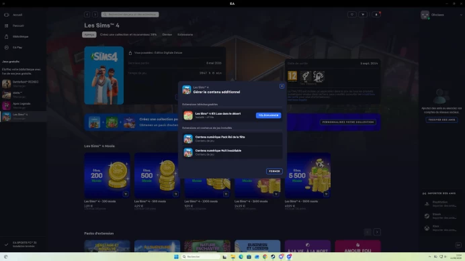Click the Nuit inoubliable content row
The width and height of the screenshot is (465, 261).
point(232,152)
